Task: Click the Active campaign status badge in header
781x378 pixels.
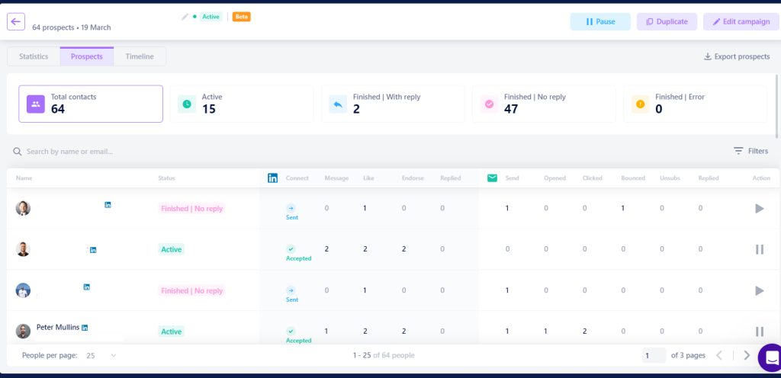Action: (x=211, y=17)
